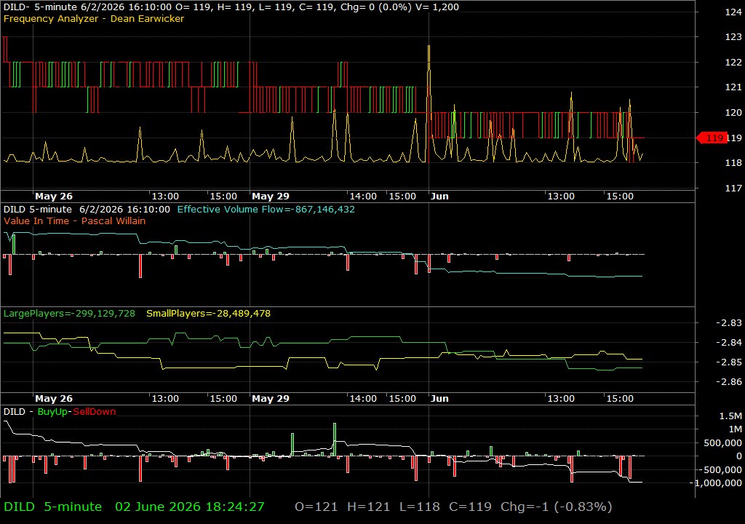Click status bar 'O=121' value
The height and width of the screenshot is (524, 745).
click(316, 507)
